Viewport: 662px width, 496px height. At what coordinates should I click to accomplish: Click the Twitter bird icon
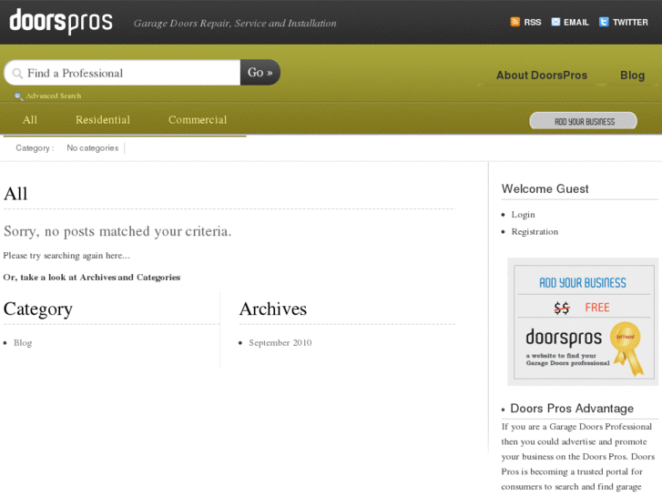point(604,22)
